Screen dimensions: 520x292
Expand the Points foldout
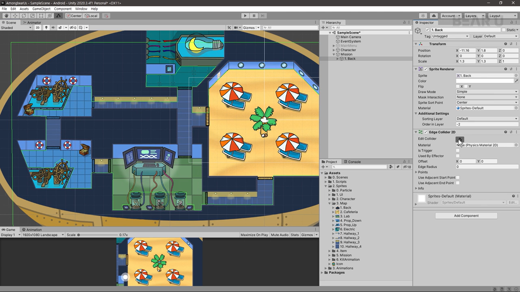(416, 172)
